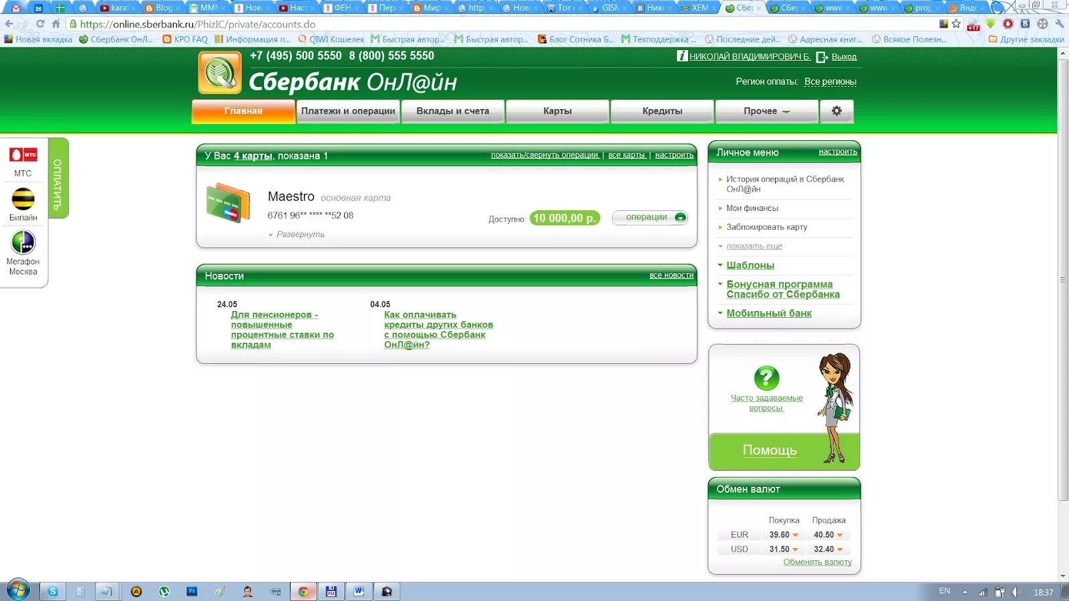Image resolution: width=1069 pixels, height=601 pixels.
Task: Open Word from the taskbar
Action: pyautogui.click(x=359, y=591)
